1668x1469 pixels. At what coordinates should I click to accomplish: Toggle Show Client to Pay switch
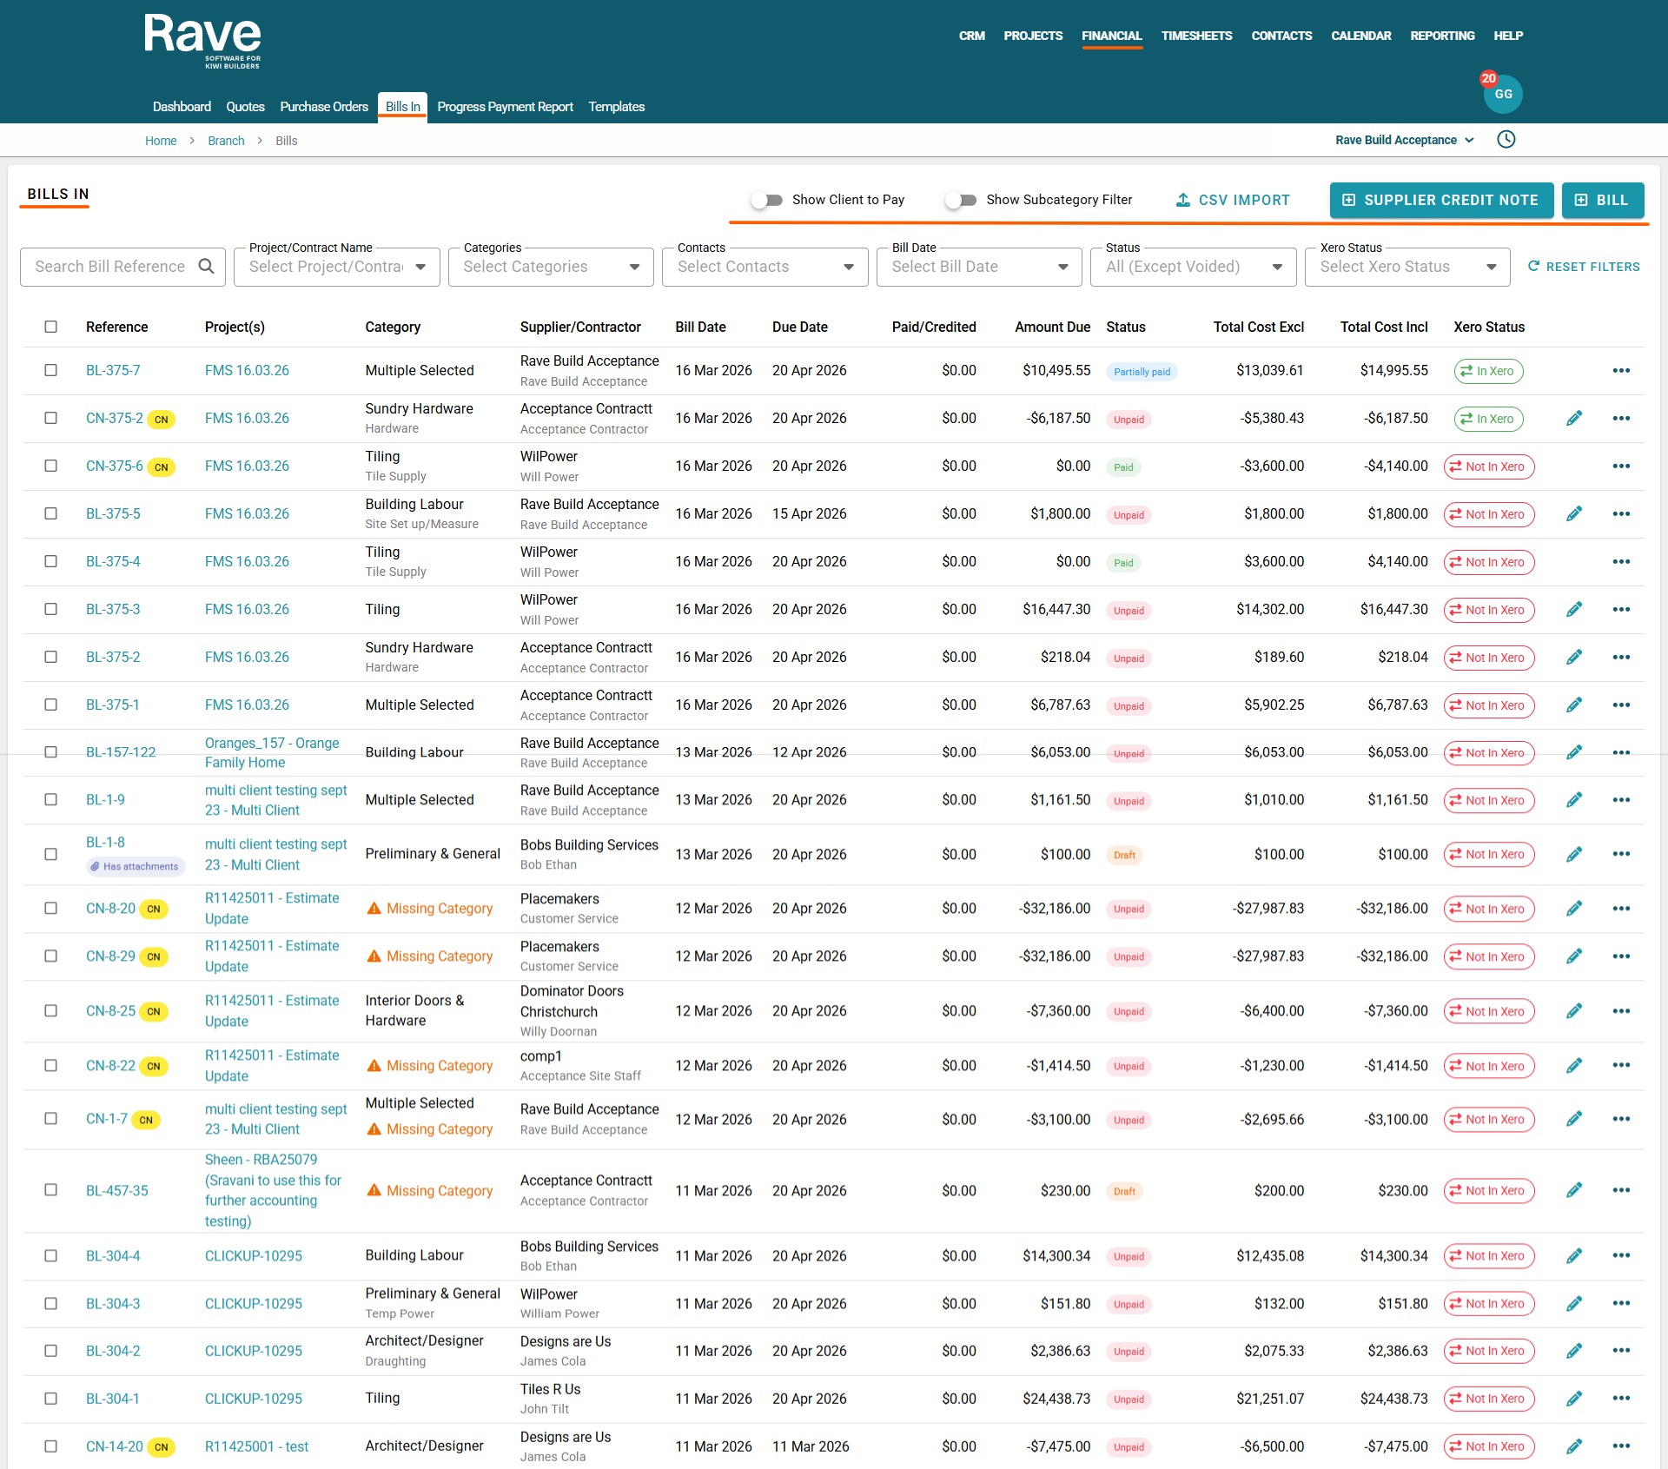point(767,201)
